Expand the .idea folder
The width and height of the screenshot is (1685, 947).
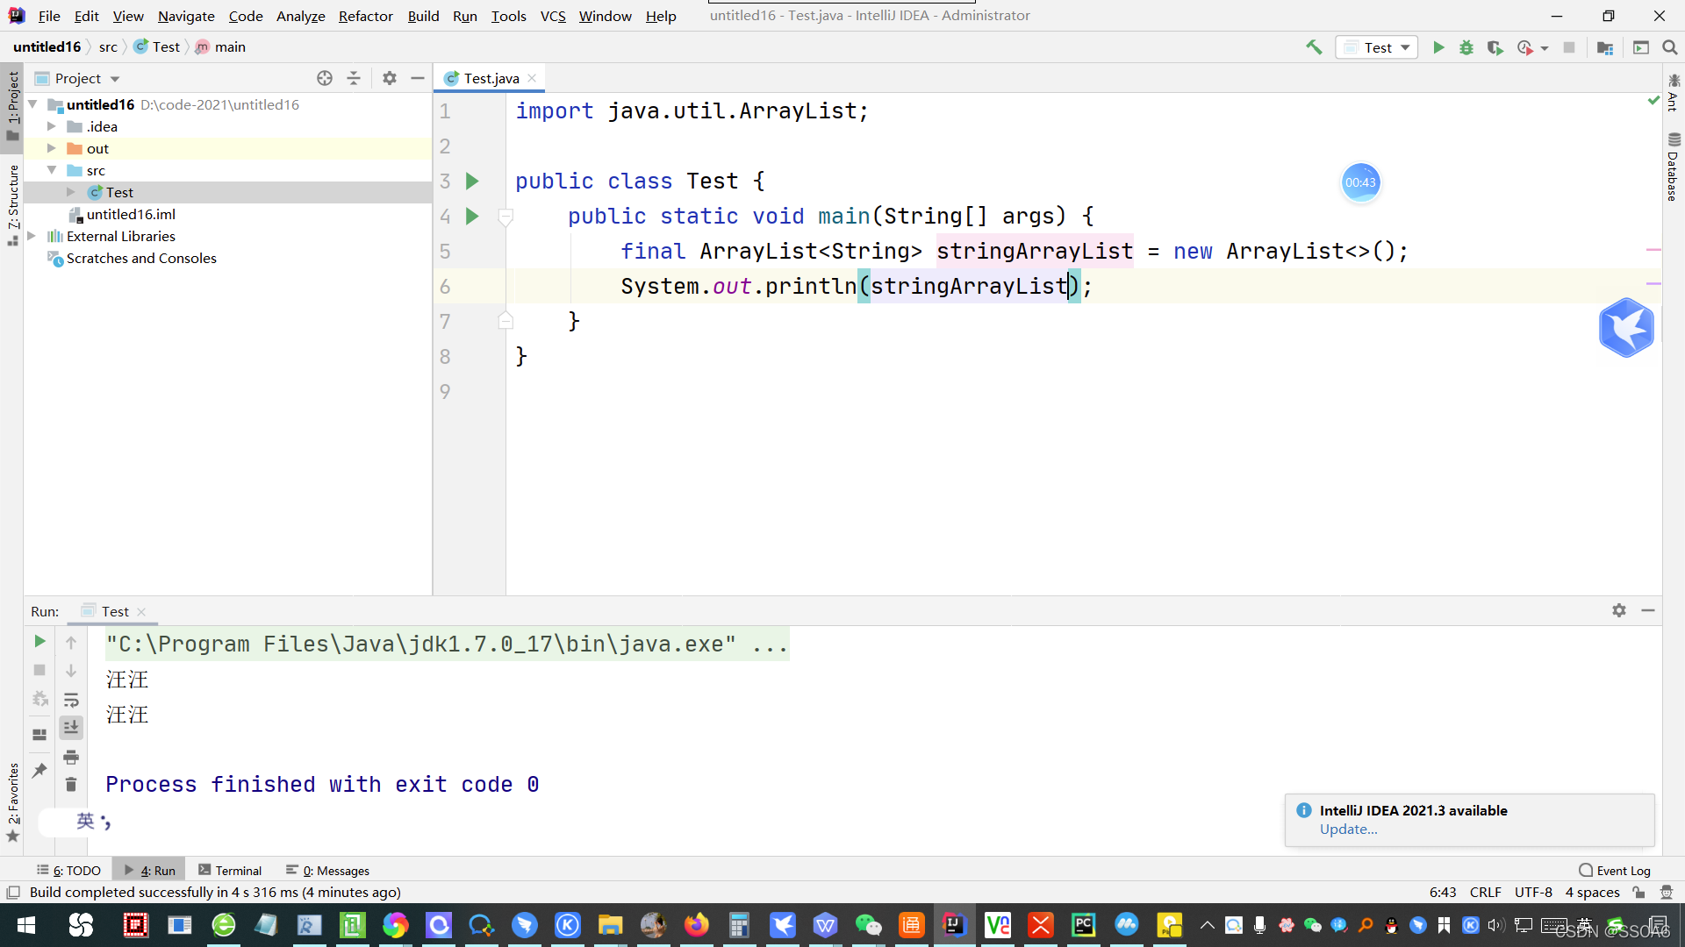click(52, 126)
